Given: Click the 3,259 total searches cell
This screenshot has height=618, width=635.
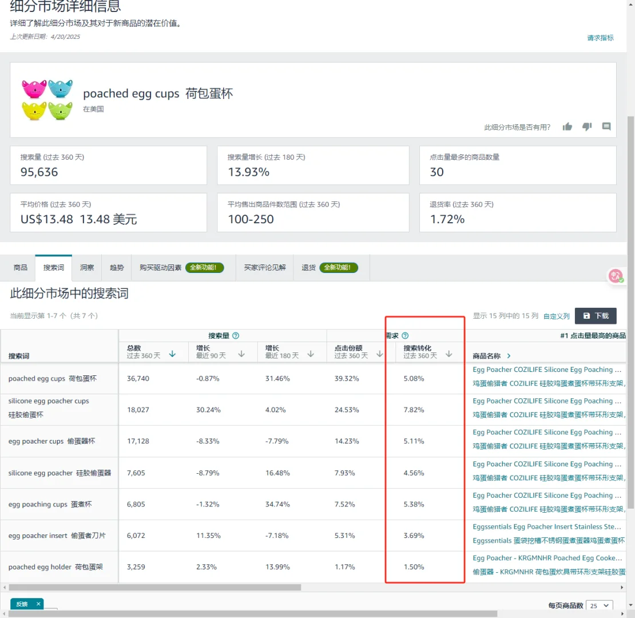Looking at the screenshot, I should [x=136, y=566].
